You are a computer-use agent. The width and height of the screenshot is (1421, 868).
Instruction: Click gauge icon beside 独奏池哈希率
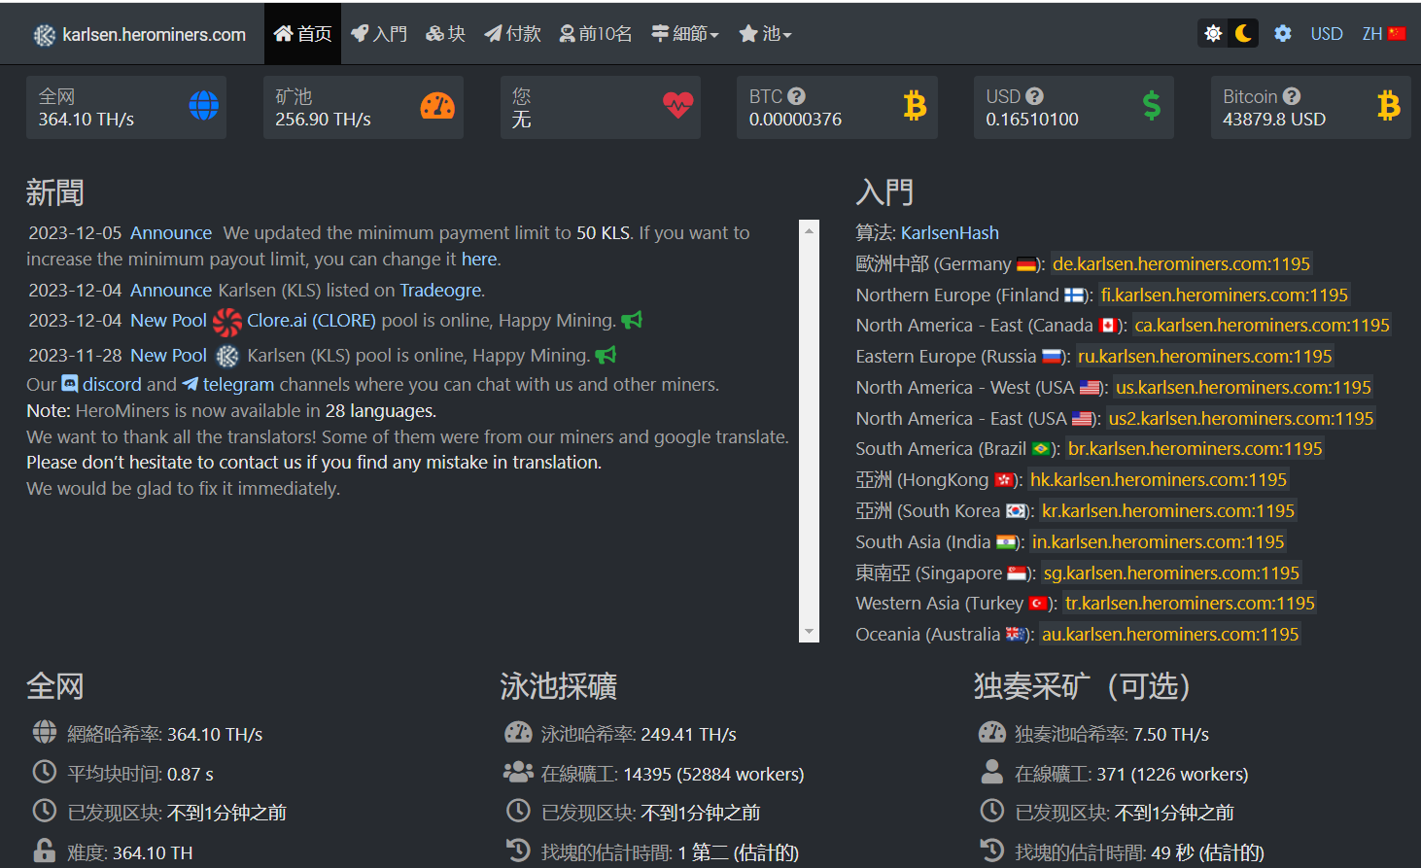pyautogui.click(x=992, y=732)
